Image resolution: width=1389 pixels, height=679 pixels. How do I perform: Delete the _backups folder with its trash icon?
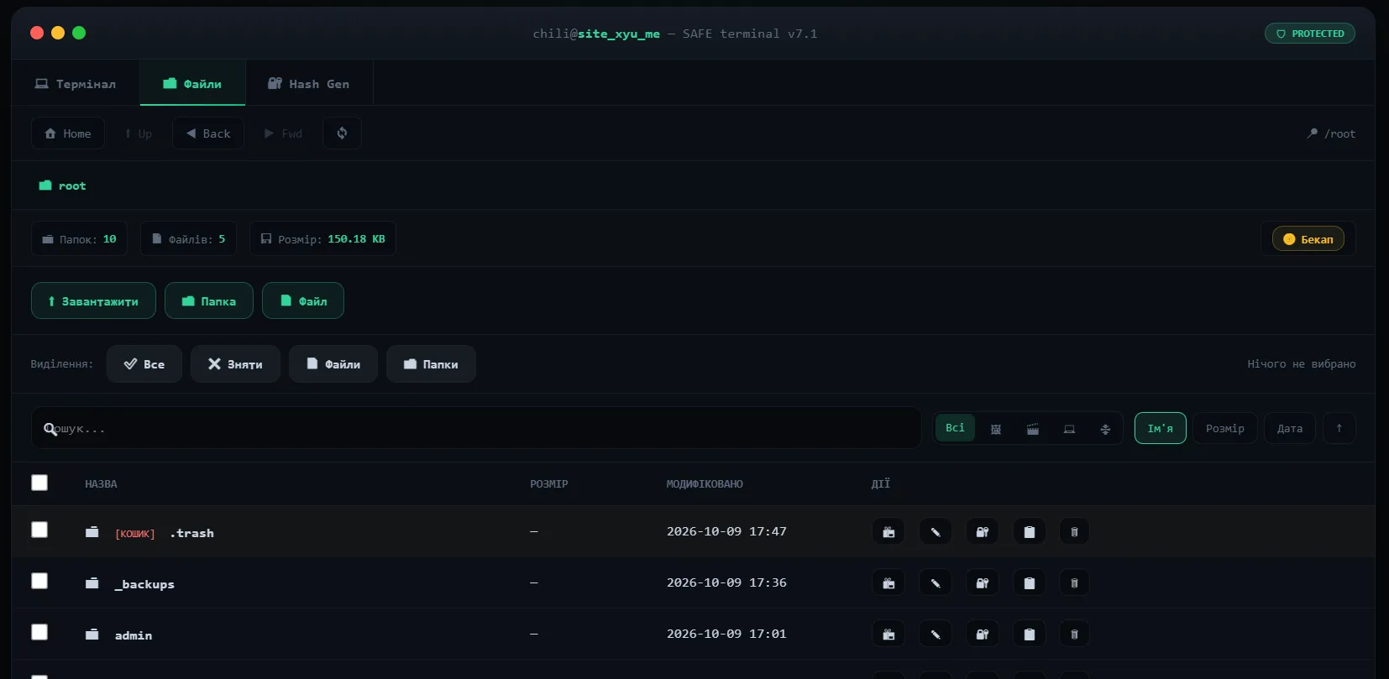point(1074,583)
